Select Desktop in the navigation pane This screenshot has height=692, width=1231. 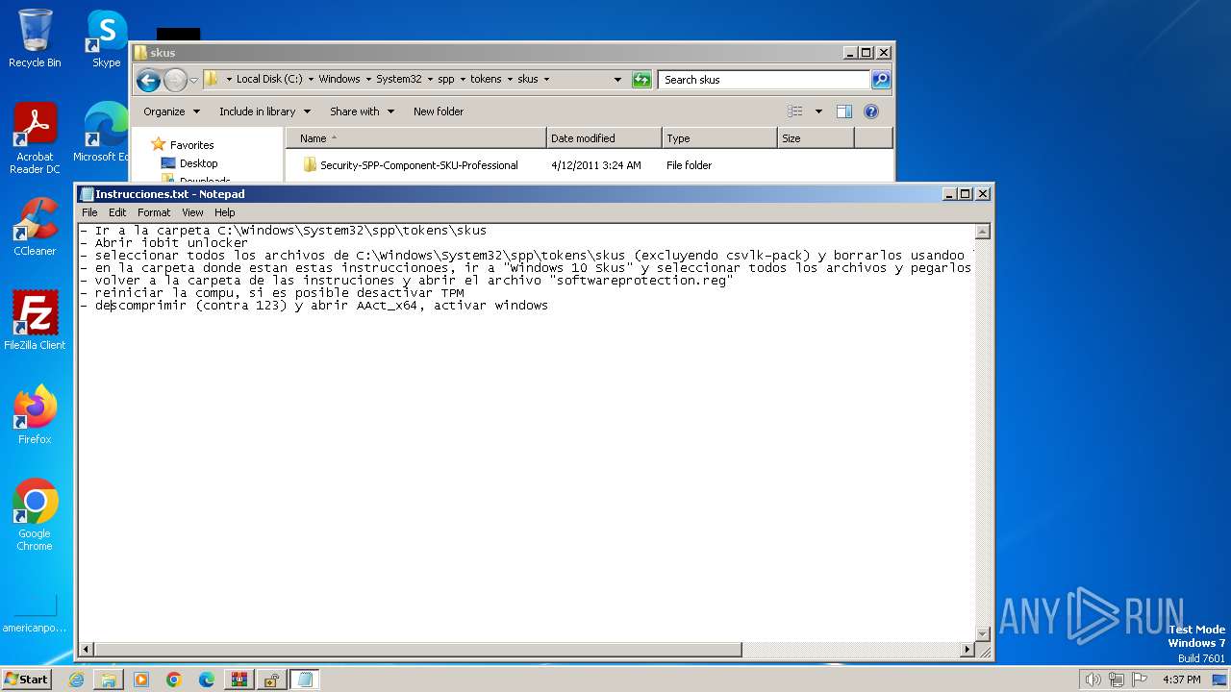click(x=198, y=163)
